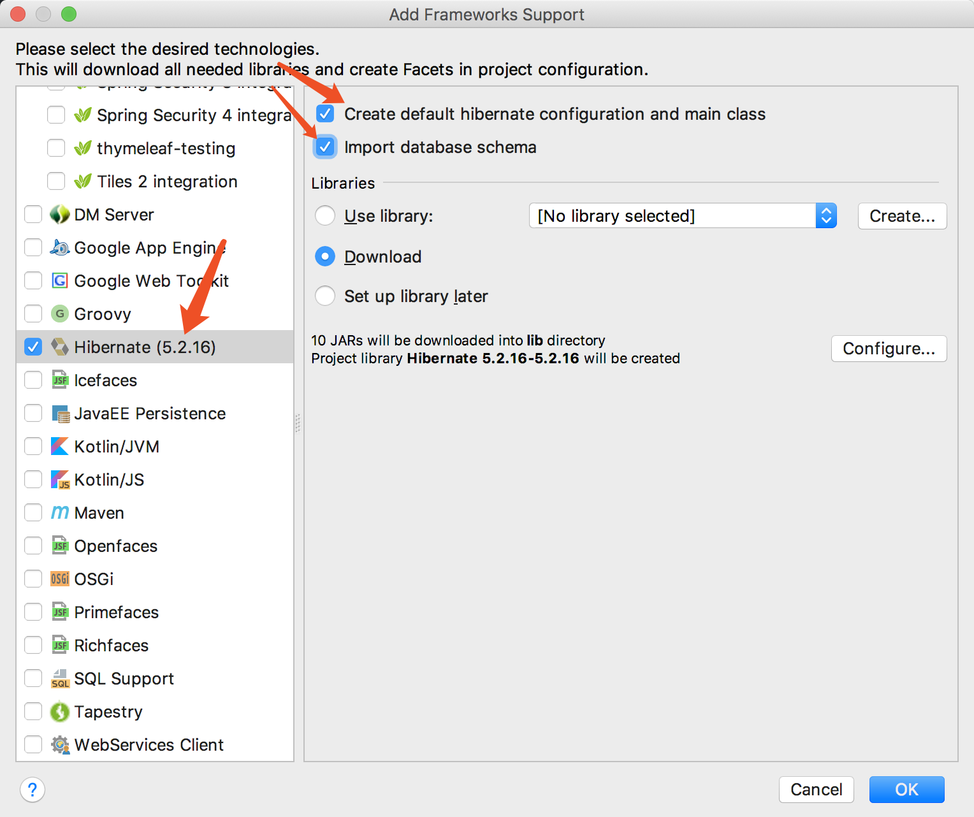Viewport: 974px width, 817px height.
Task: Click the Configure... button
Action: tap(889, 349)
